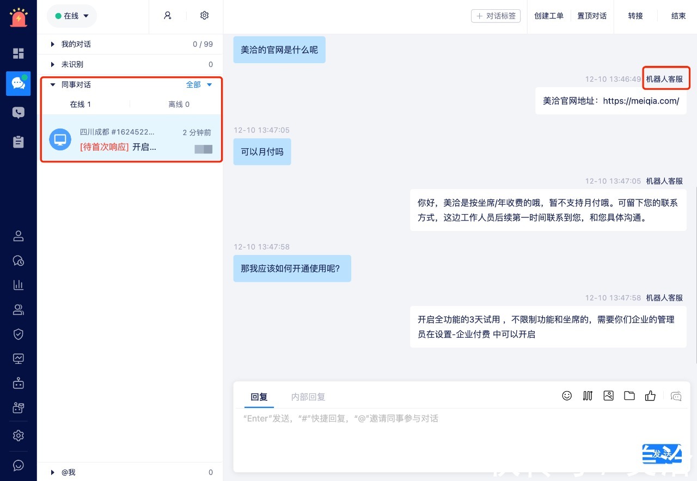Click the visitor monitor avatar in conversation list

coord(60,139)
